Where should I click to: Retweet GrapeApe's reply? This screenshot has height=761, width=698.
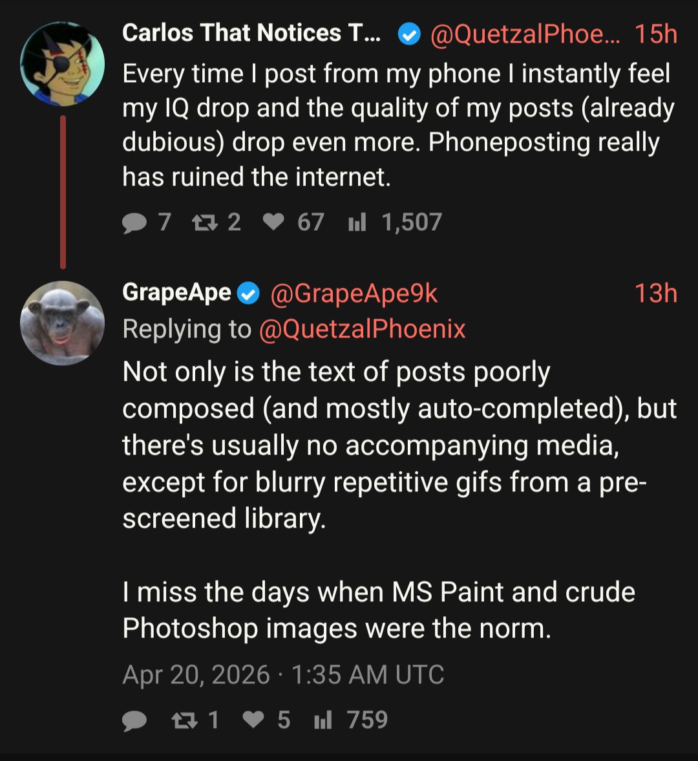pyautogui.click(x=185, y=720)
